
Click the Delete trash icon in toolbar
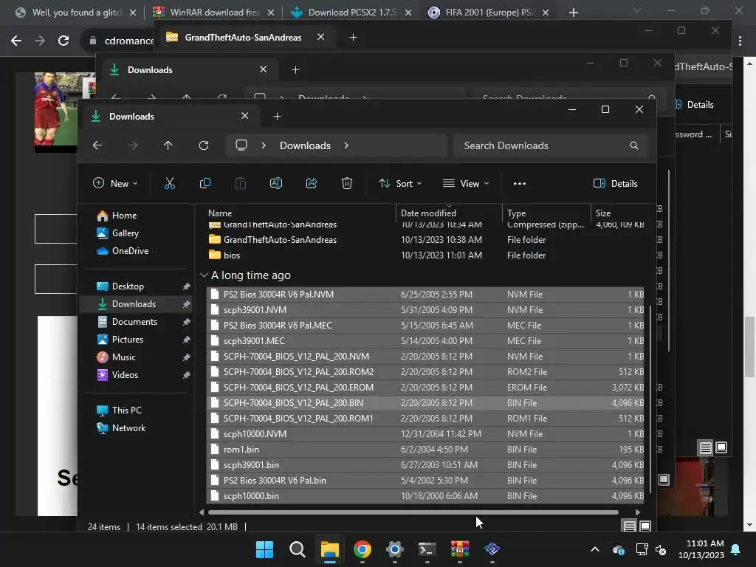(347, 183)
